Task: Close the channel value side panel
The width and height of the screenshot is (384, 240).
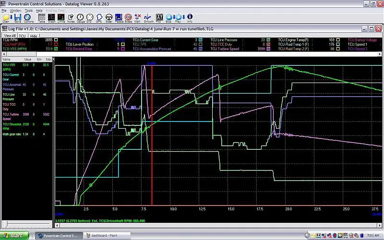Action: (54, 59)
